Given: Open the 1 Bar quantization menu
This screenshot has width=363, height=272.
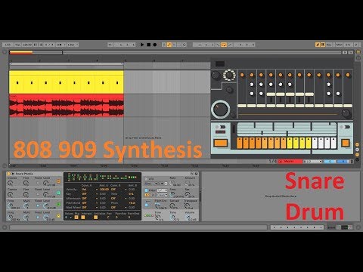Looking at the screenshot, I should pos(73,45).
